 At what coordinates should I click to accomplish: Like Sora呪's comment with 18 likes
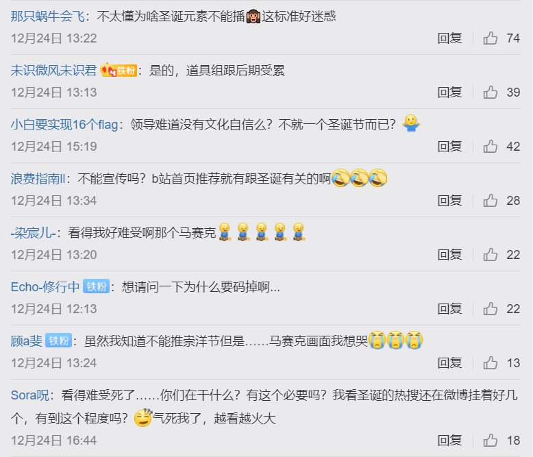[x=490, y=441]
